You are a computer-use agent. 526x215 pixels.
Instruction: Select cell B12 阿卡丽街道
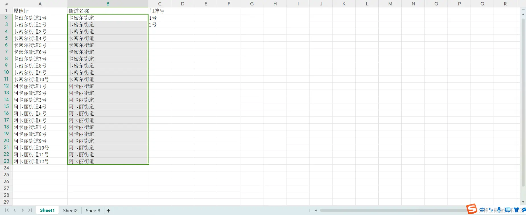[108, 86]
